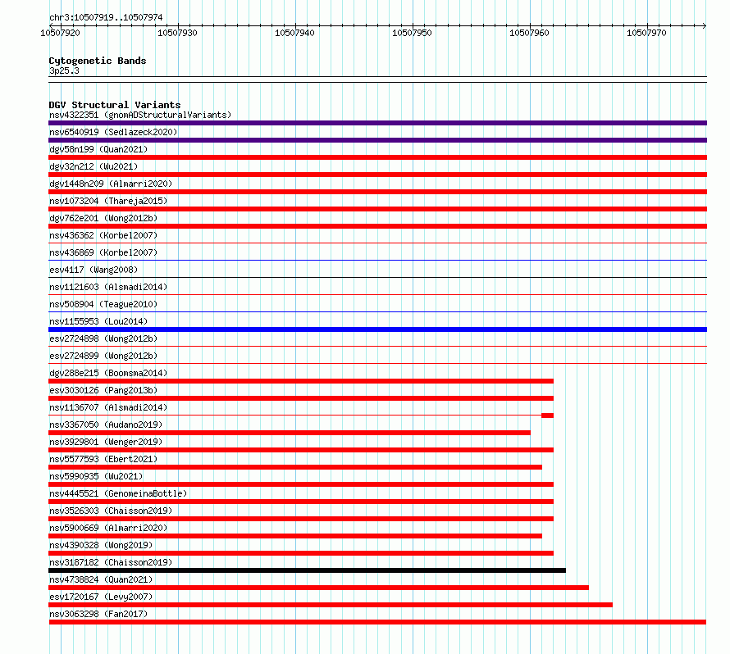Screen dimensions: 730x654
Task: Click ruler position 10507960
Action: point(529,33)
